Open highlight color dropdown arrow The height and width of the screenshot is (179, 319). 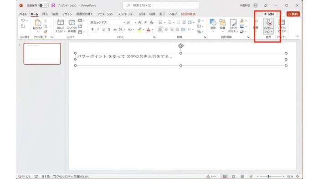144,30
